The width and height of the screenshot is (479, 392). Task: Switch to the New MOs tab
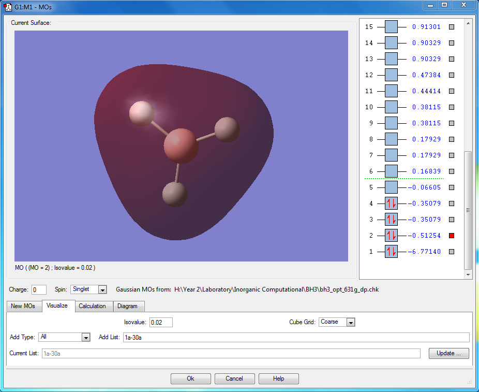click(23, 306)
